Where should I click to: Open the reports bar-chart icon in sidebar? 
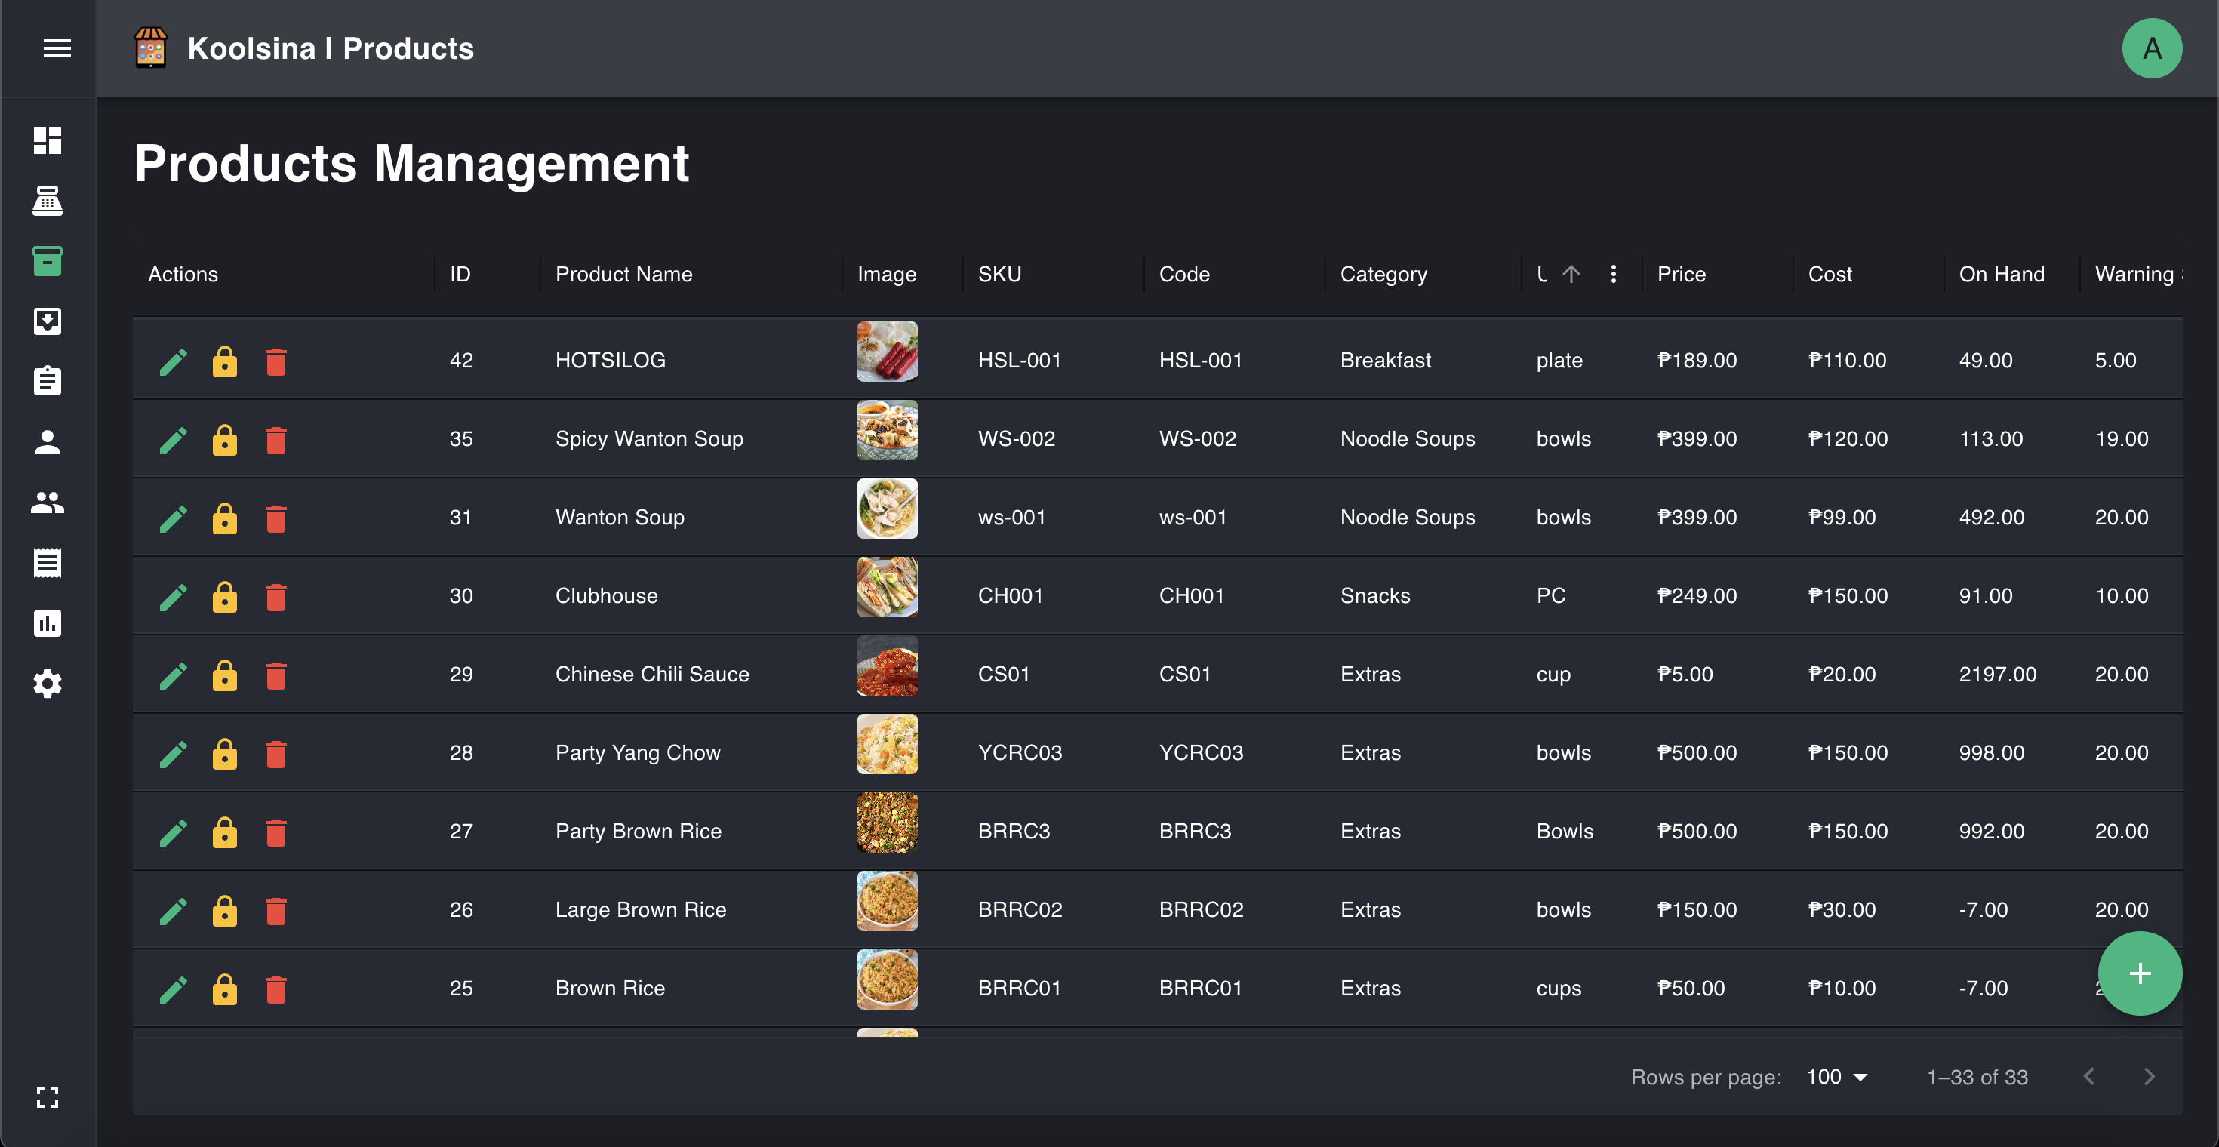[48, 623]
